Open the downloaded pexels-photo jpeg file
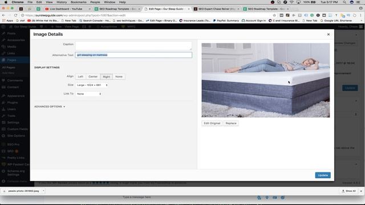 [x=23, y=191]
